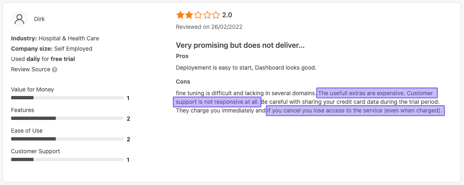Click the review title 'Very promising but does not deliver'
The width and height of the screenshot is (464, 185).
coord(240,45)
